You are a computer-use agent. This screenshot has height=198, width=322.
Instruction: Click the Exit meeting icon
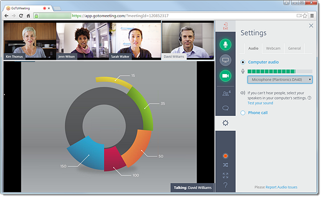pos(225,26)
